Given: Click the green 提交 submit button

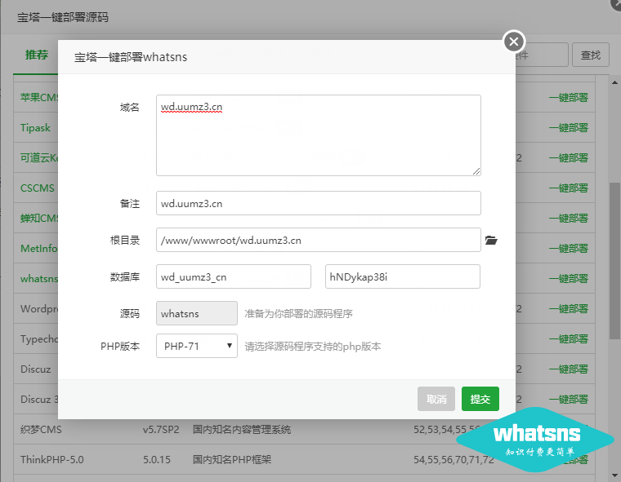Looking at the screenshot, I should [480, 399].
